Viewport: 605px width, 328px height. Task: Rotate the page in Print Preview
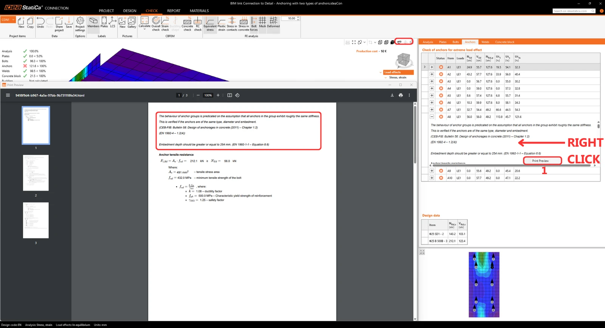(x=237, y=95)
